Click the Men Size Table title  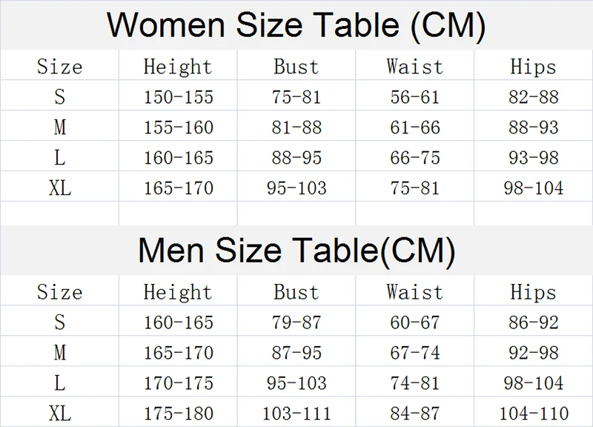coord(296,251)
